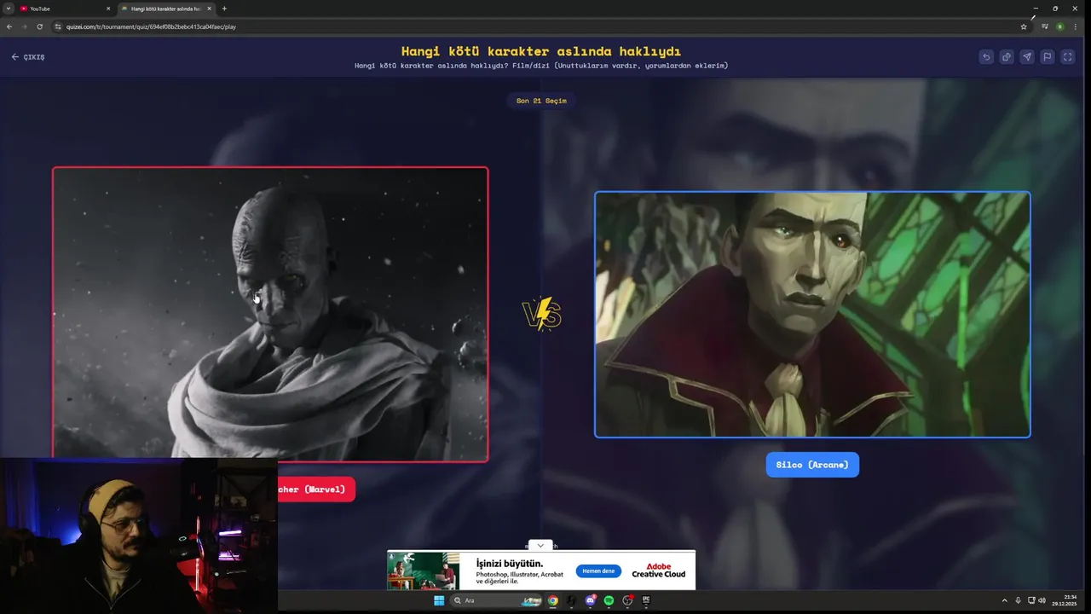
Task: Enter fullscreen with the corner-brackets icon
Action: 1068,57
